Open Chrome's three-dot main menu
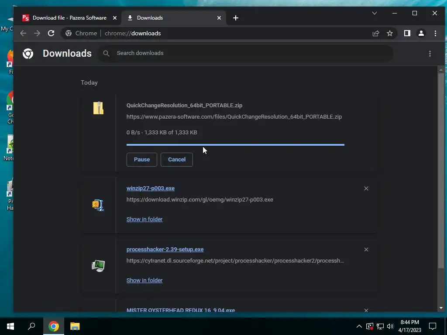 coord(435,33)
